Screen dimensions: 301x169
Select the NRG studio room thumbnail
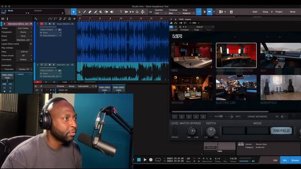[192, 55]
